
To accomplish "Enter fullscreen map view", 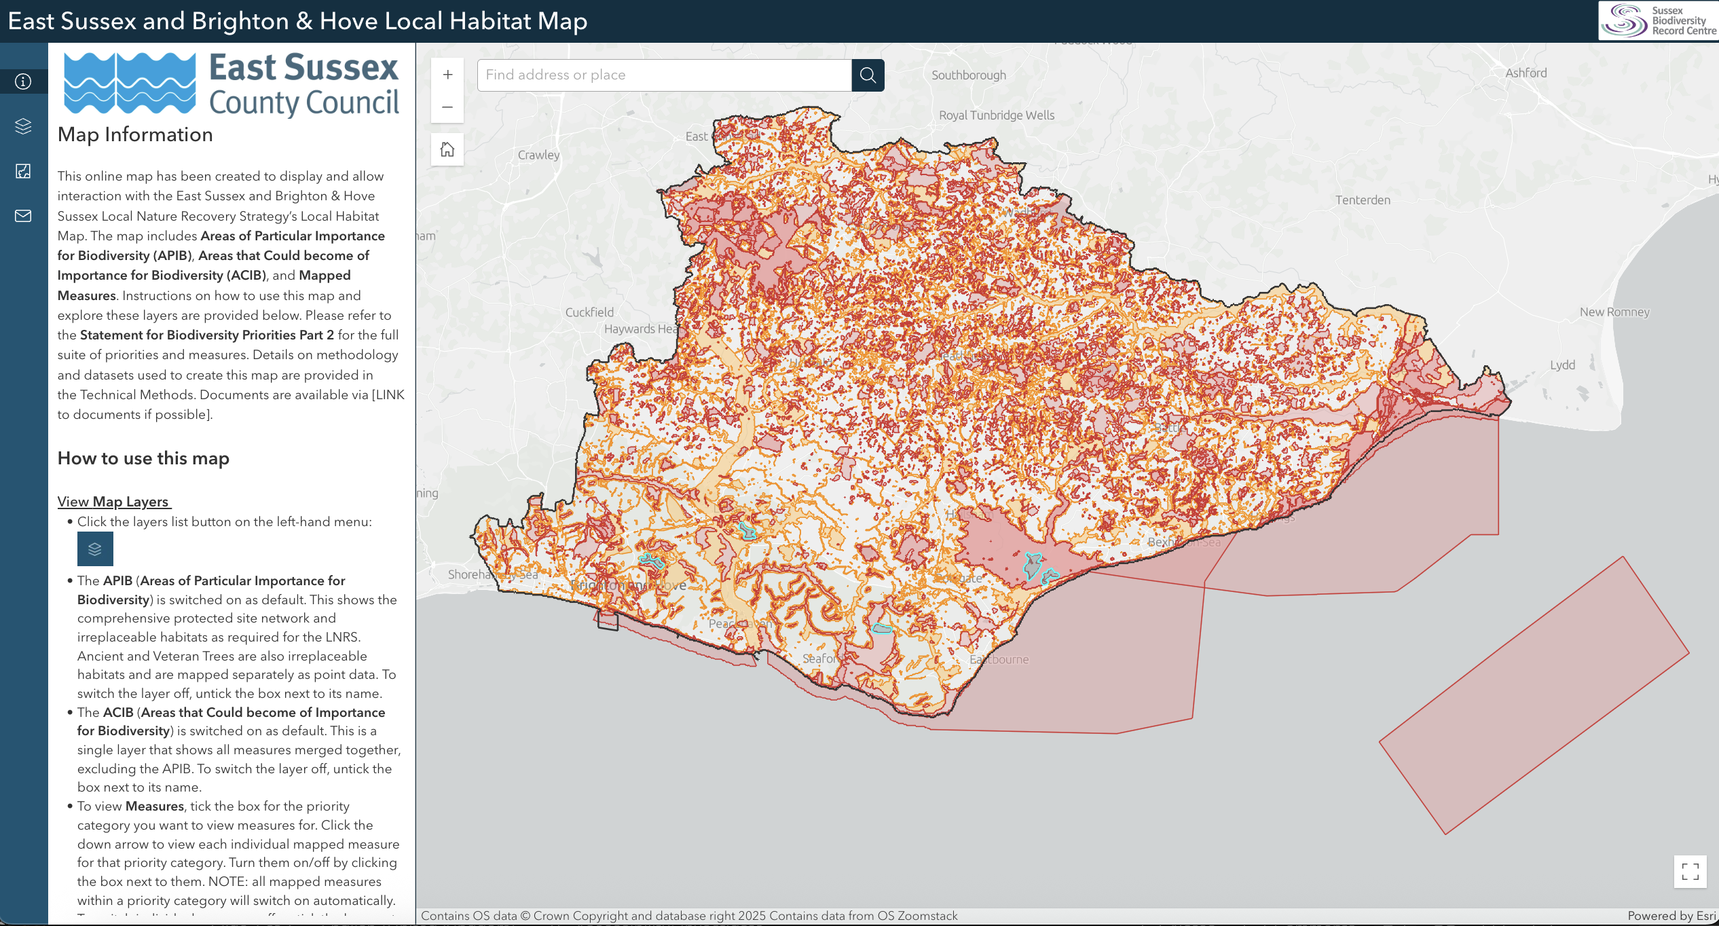I will [1690, 871].
